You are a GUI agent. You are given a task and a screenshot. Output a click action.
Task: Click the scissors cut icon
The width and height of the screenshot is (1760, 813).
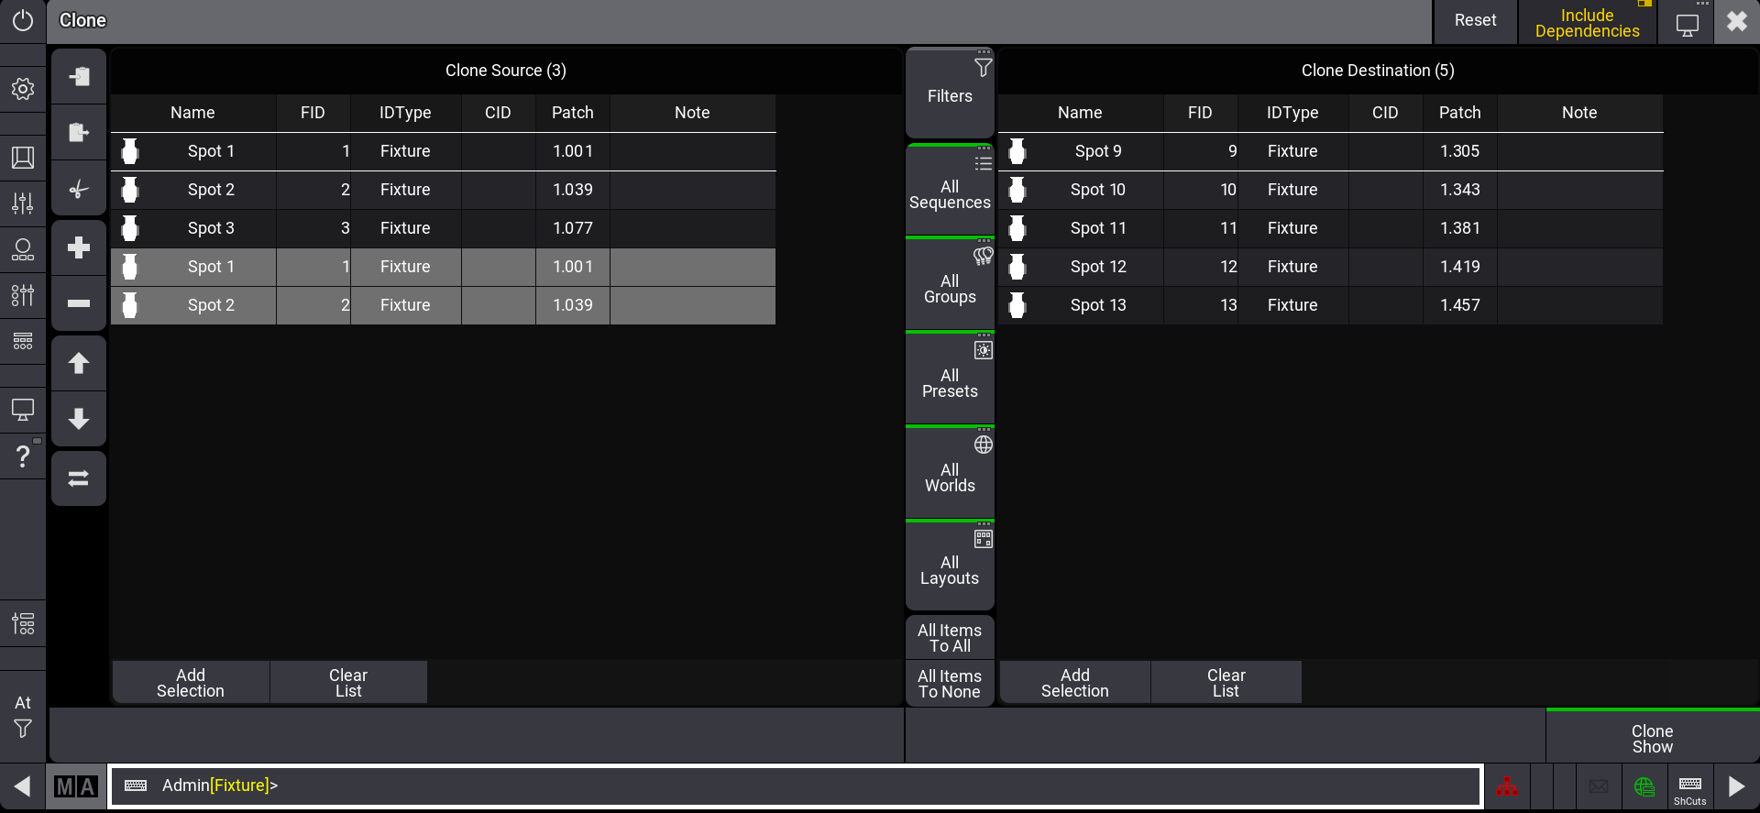pyautogui.click(x=79, y=190)
